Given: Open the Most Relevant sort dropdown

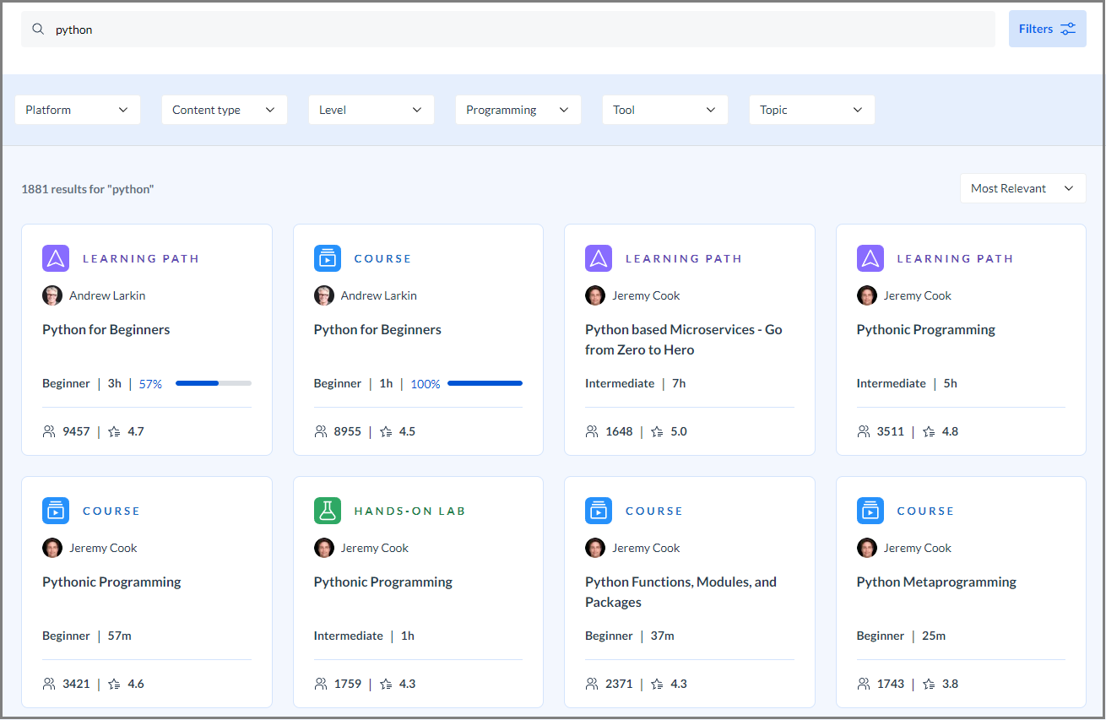Looking at the screenshot, I should [1023, 188].
